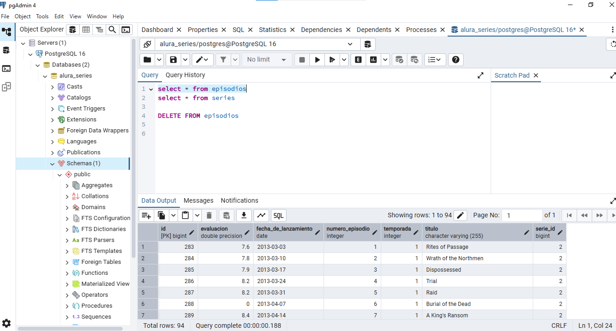Open the No limit rows dropdown

pos(266,60)
